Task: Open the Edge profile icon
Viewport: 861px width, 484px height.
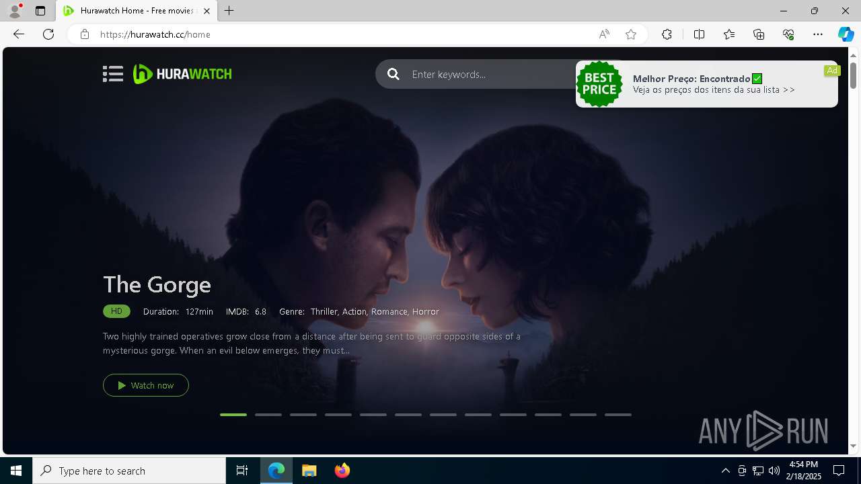Action: (15, 11)
